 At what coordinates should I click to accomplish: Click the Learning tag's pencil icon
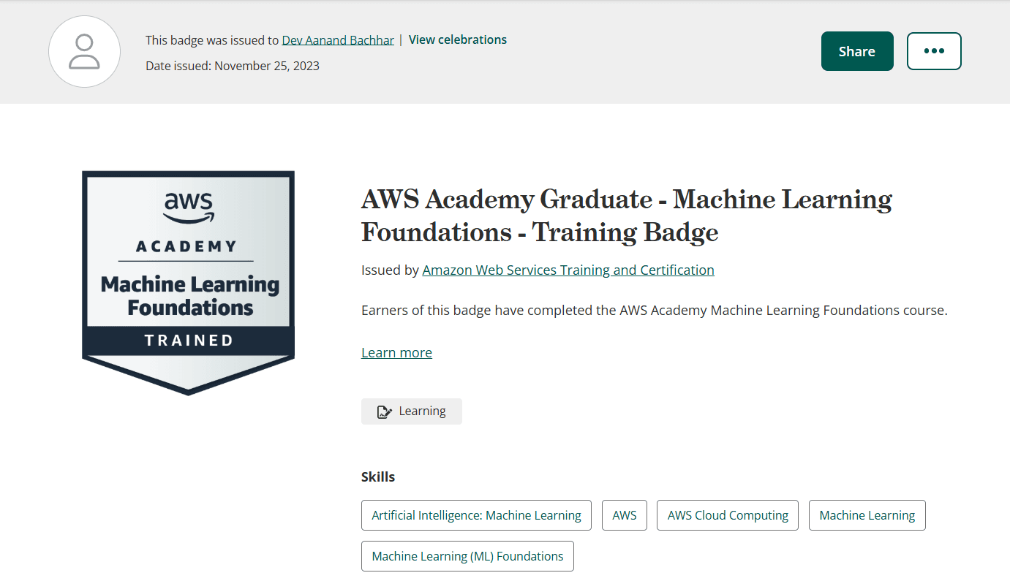(x=384, y=411)
